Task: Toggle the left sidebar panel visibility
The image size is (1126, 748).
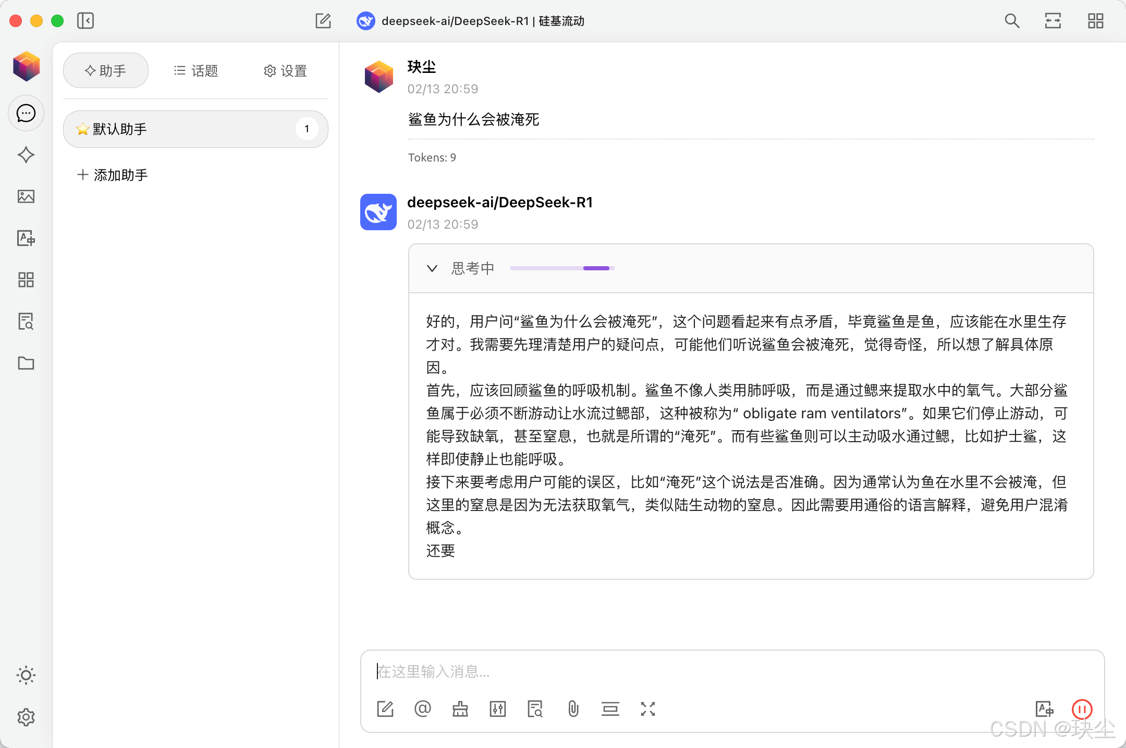Action: click(x=85, y=21)
